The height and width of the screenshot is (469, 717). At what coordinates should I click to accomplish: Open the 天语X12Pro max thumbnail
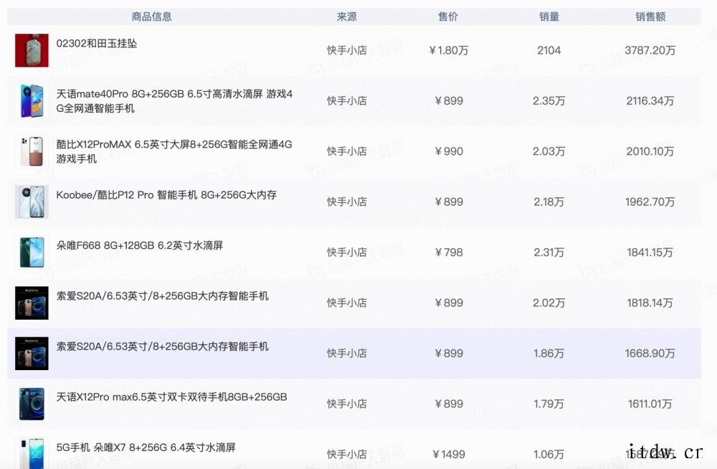coord(32,404)
